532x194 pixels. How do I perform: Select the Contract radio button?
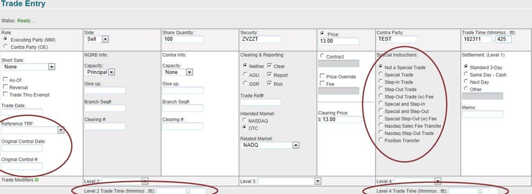tap(322, 56)
